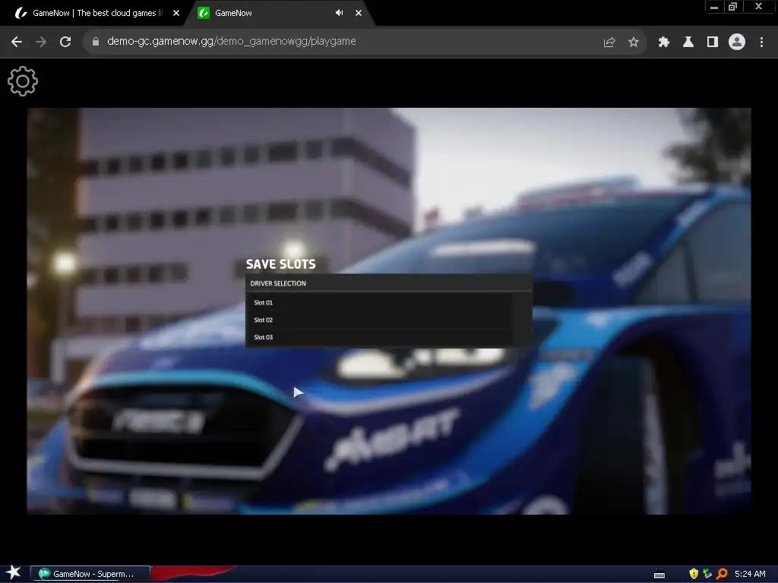Close the active GameNow tab
The image size is (778, 583).
click(359, 13)
